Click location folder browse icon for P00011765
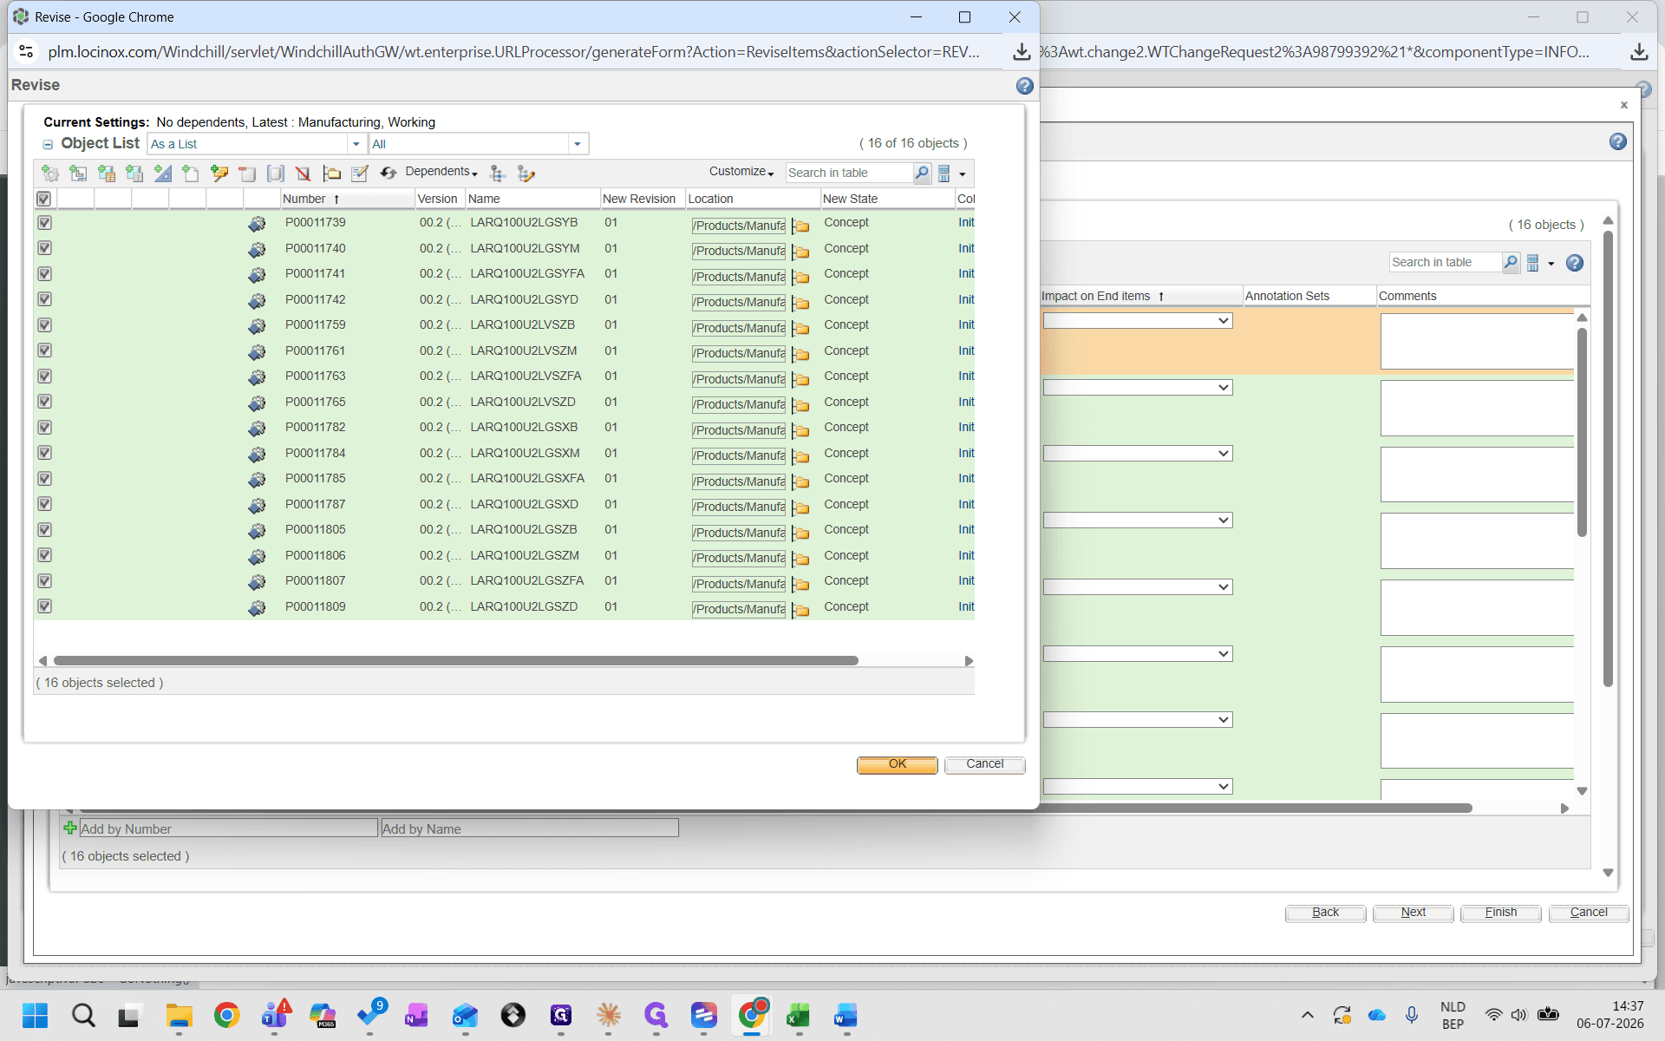The height and width of the screenshot is (1041, 1665). tap(800, 405)
